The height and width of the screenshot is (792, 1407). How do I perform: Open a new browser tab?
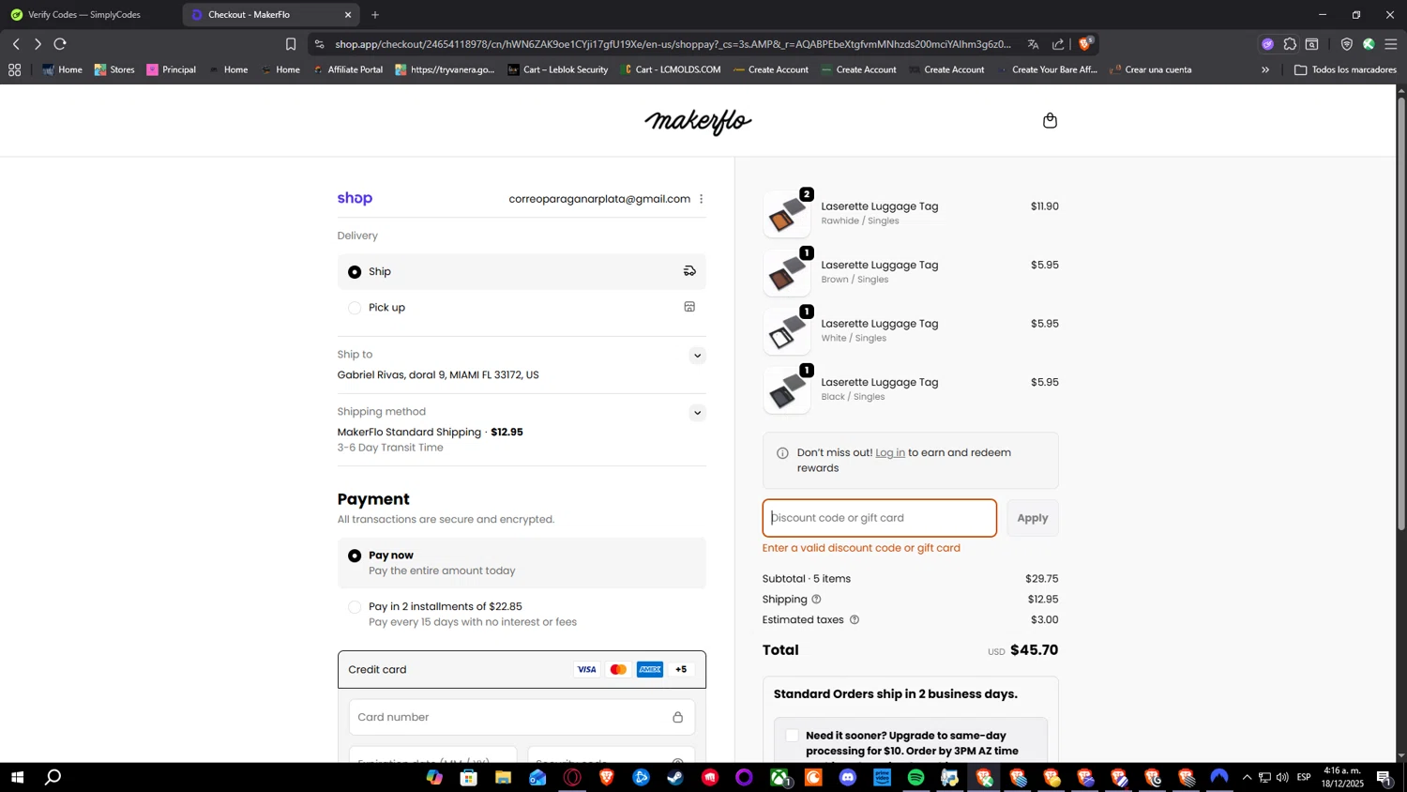point(375,15)
